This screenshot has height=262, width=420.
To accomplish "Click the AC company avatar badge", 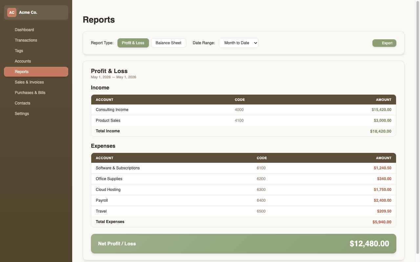I will [x=12, y=12].
